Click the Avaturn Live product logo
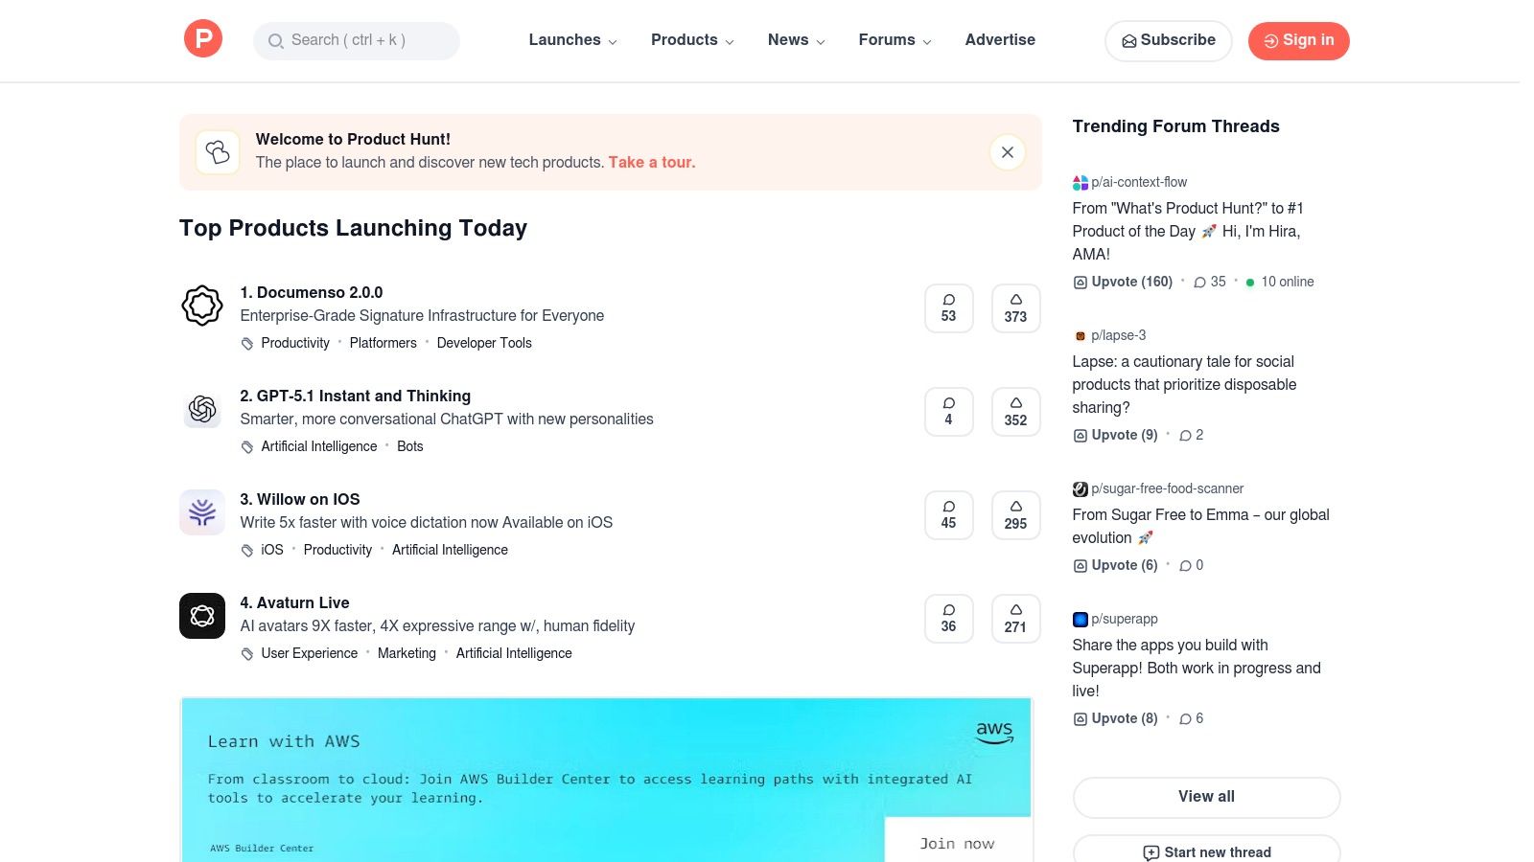The height and width of the screenshot is (862, 1534). pyautogui.click(x=202, y=616)
